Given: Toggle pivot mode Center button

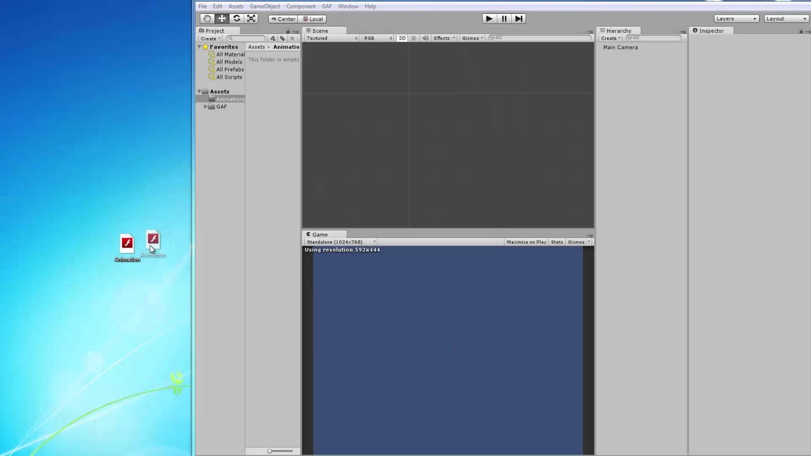Looking at the screenshot, I should [x=283, y=19].
